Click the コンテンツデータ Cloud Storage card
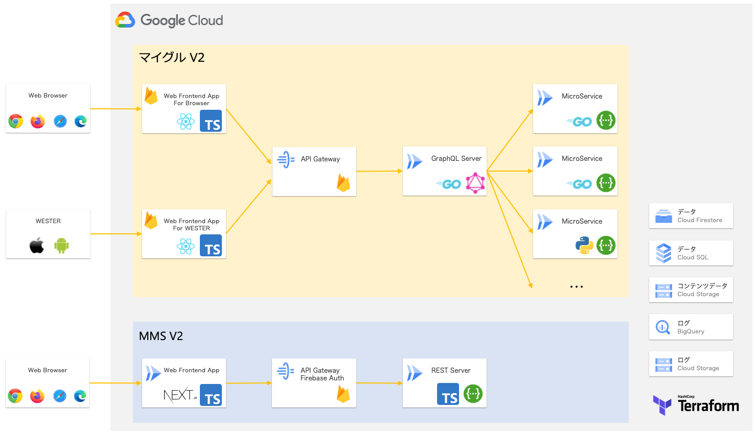The image size is (755, 433). (691, 290)
